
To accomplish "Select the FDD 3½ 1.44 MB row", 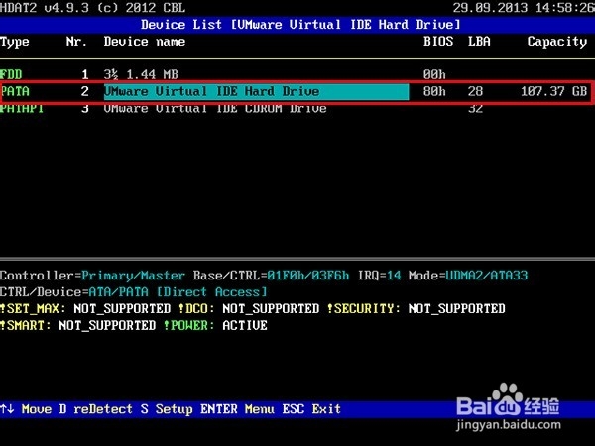I will coord(297,74).
